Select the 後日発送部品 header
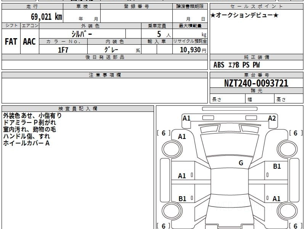 tap(105, 57)
